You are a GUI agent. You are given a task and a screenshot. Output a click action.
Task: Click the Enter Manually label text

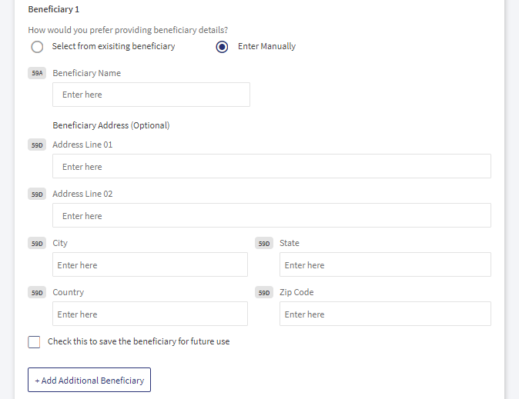[x=266, y=46]
